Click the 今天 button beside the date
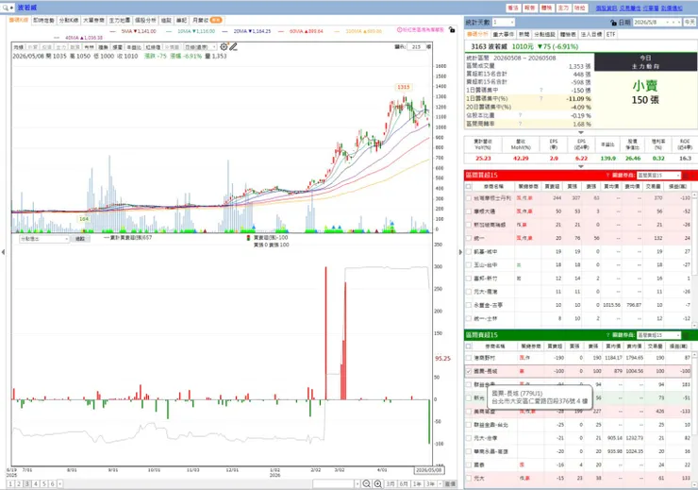 pyautogui.click(x=690, y=23)
